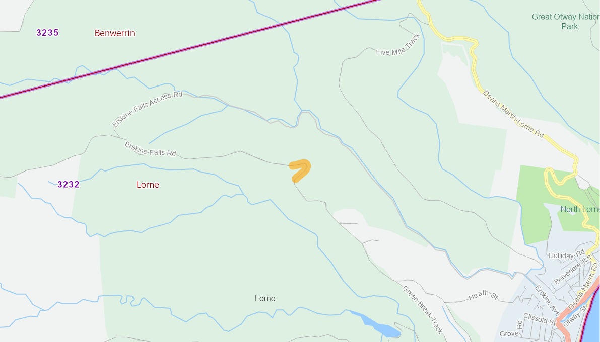Click the Erskine Falls Access Rd label

[x=147, y=109]
